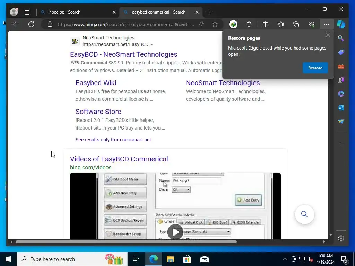Open Videos of EasyBCD Commerical heading
This screenshot has height=266, width=355.
[119, 159]
